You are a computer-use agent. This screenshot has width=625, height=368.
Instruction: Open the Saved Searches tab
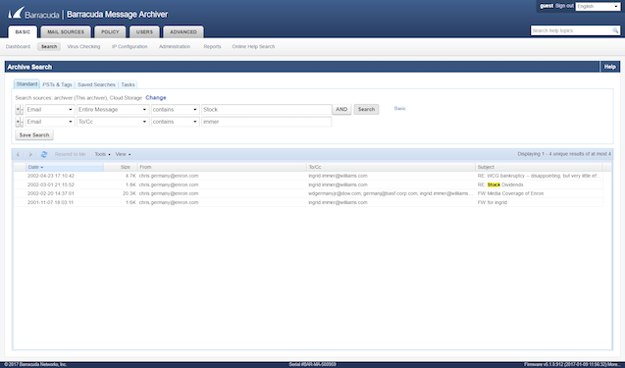click(96, 84)
